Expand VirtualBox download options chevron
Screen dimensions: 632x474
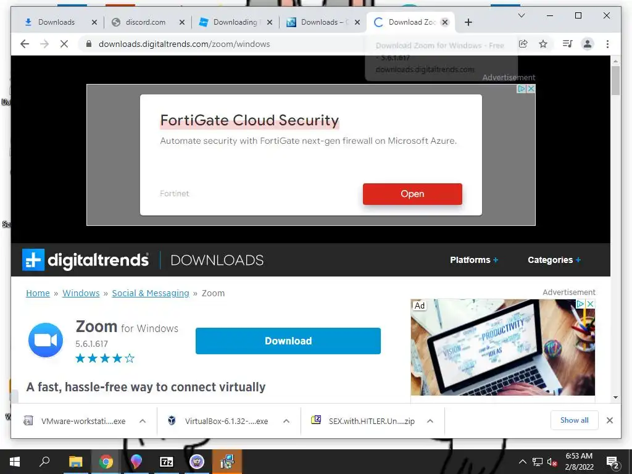pyautogui.click(x=286, y=421)
